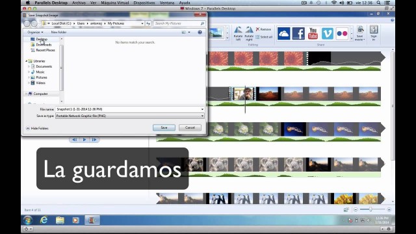Select the man video clip thumbnail
The width and height of the screenshot is (416, 234).
(x=243, y=94)
